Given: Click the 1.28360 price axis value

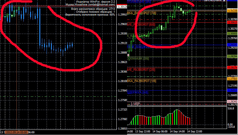Looking at the screenshot, I should tap(123, 71).
